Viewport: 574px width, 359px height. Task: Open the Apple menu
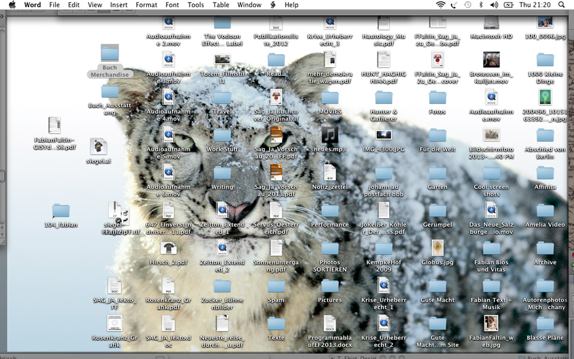[12, 5]
